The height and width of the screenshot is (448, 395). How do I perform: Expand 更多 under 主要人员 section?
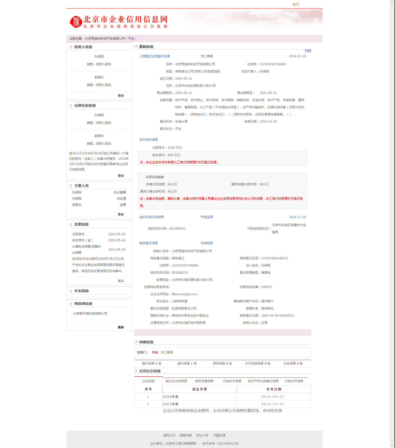[x=121, y=214]
